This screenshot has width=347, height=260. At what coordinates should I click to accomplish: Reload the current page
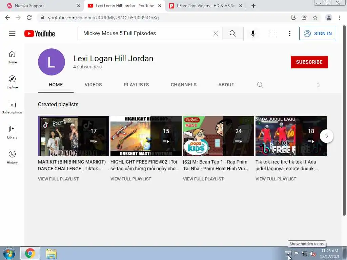point(29,18)
